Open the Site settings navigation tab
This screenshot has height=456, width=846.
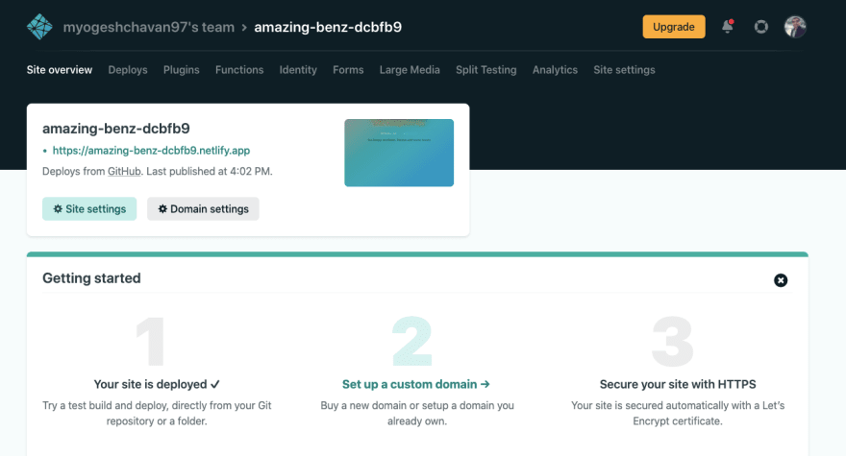624,70
